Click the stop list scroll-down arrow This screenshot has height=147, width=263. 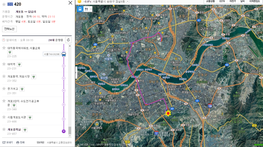coord(70,136)
